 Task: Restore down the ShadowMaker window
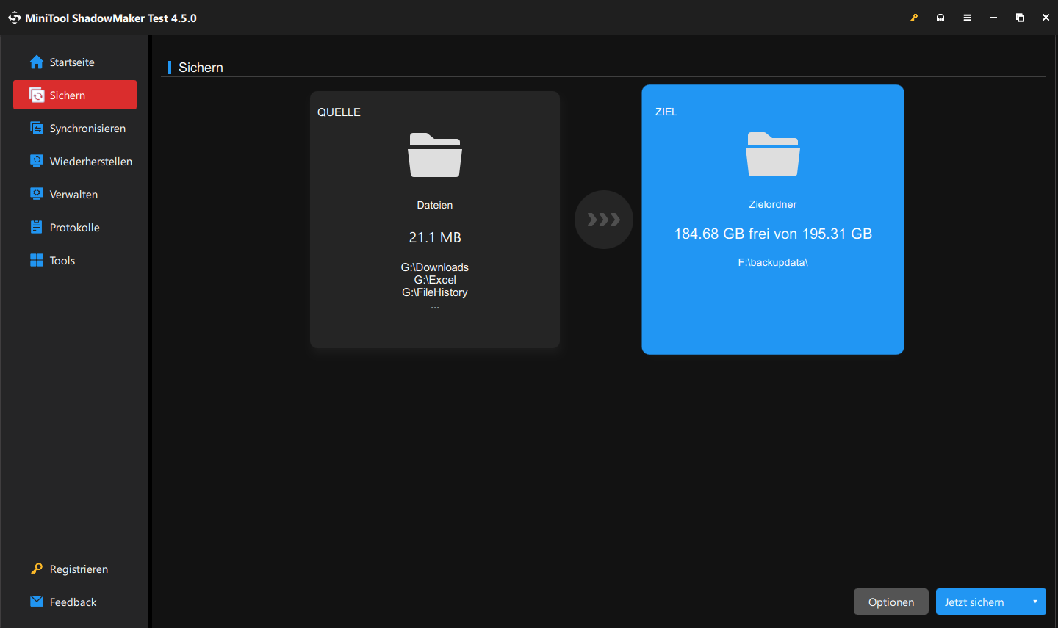pyautogui.click(x=1020, y=18)
